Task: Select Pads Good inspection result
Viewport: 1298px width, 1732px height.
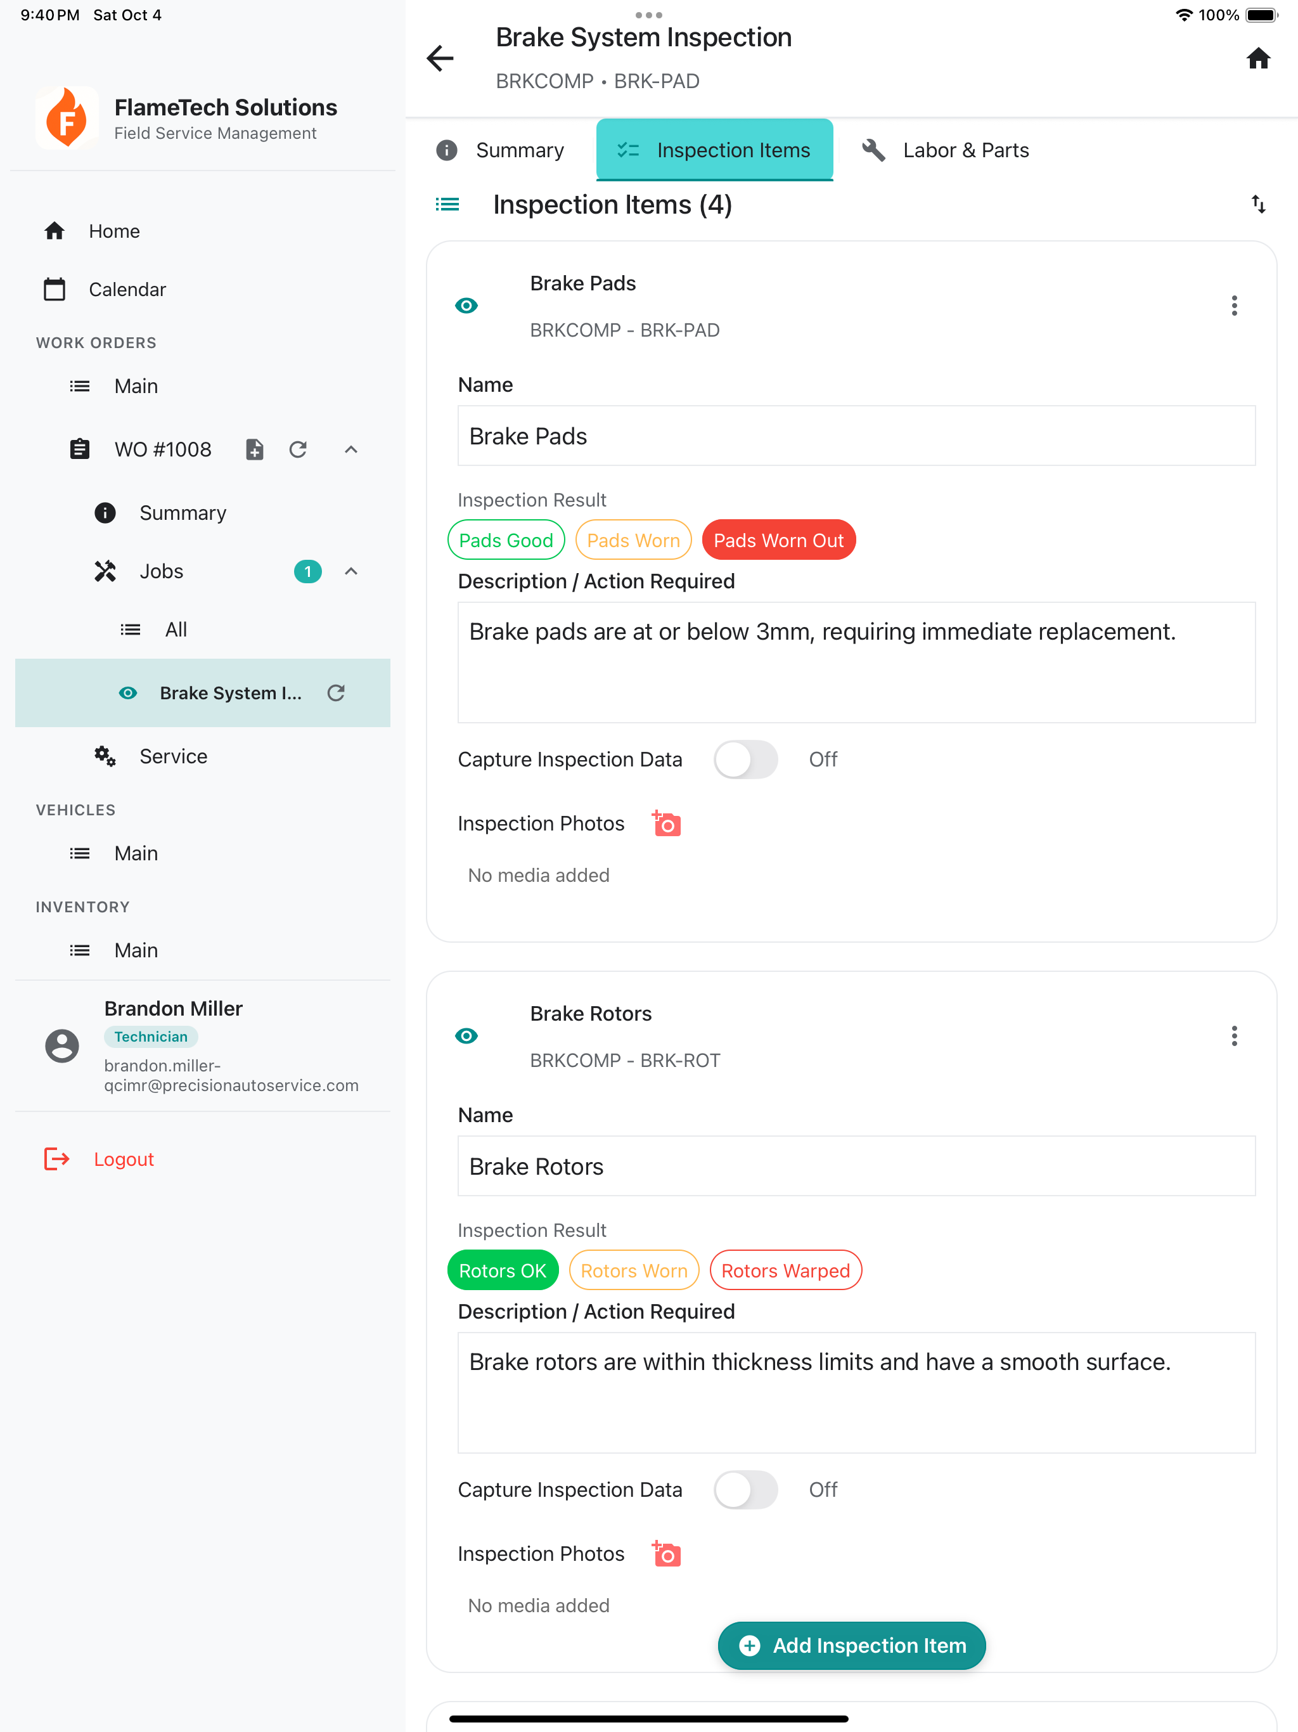Action: (506, 540)
